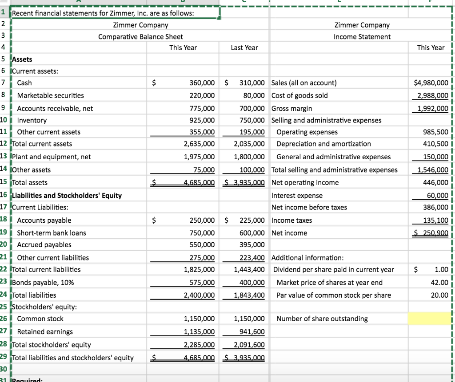This screenshot has height=382, width=455.
Task: Select Liabilities and Stockholders' Equity heading
Action: 67,196
